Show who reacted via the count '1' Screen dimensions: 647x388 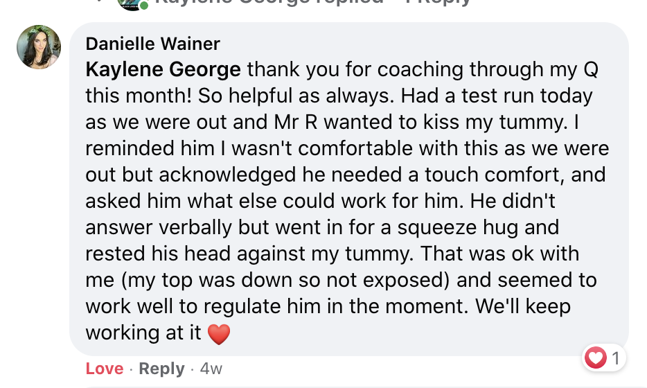(614, 358)
